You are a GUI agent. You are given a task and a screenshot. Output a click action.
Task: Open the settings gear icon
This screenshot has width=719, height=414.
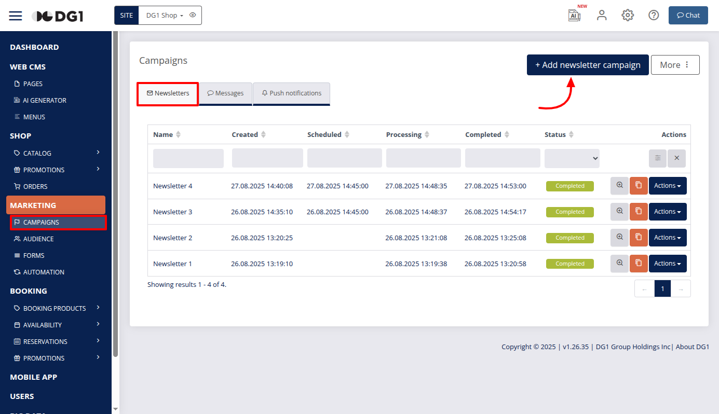[x=628, y=15]
